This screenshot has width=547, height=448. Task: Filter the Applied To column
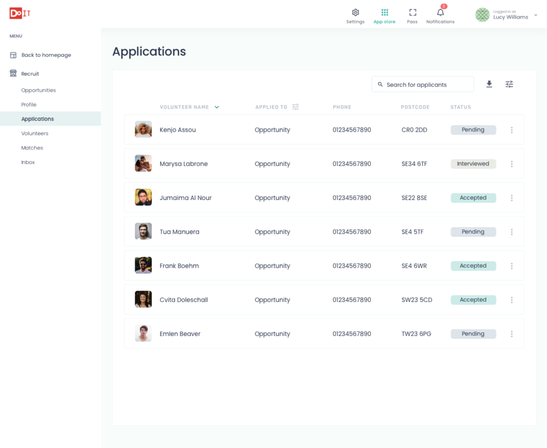[295, 107]
